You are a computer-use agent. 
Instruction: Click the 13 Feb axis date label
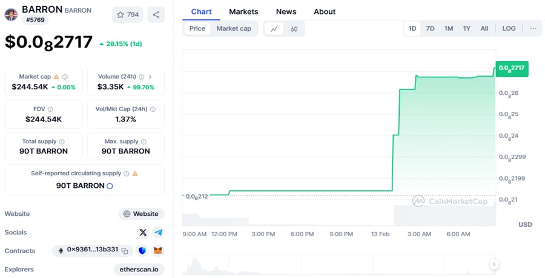(x=380, y=234)
